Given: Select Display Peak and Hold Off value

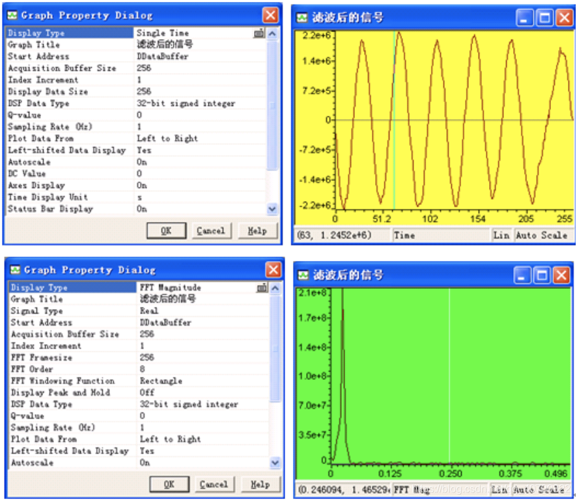Looking at the screenshot, I should pyautogui.click(x=147, y=392).
